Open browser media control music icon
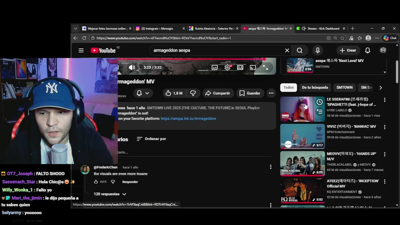This screenshot has height=225, width=400. click(x=351, y=38)
